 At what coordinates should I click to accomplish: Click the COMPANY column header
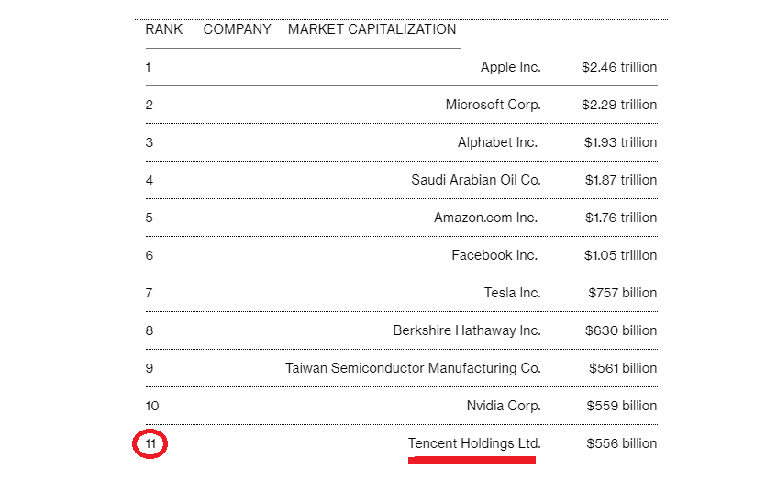237,29
